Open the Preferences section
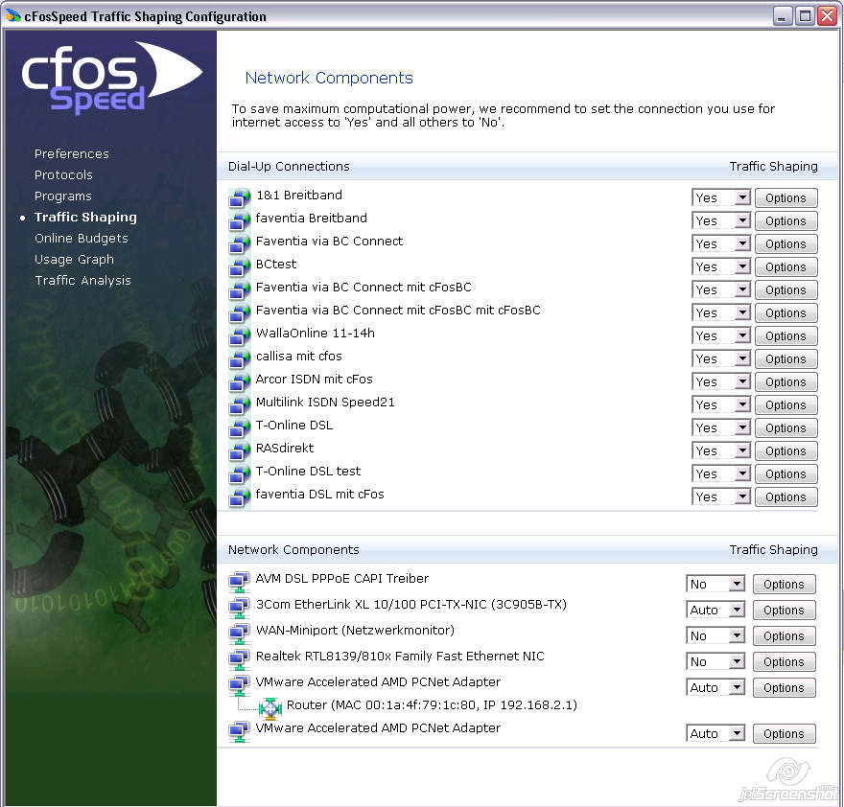Viewport: 844px width, 807px height. coord(72,154)
